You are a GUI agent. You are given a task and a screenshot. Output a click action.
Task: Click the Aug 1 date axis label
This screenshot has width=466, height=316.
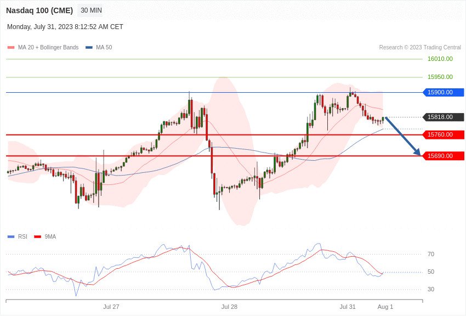pos(385,307)
